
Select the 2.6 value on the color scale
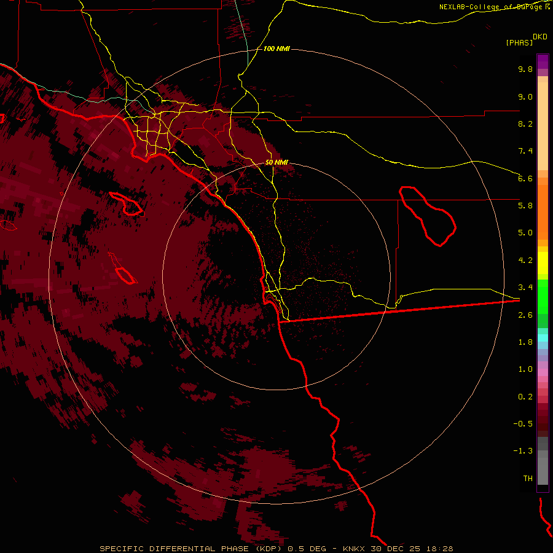tap(525, 315)
